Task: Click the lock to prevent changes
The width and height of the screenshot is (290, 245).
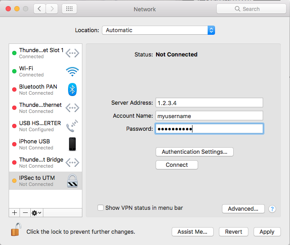Action: click(16, 229)
